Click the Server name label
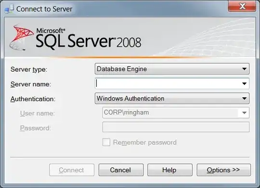Image resolution: width=260 pixels, height=188 pixels. point(31,84)
